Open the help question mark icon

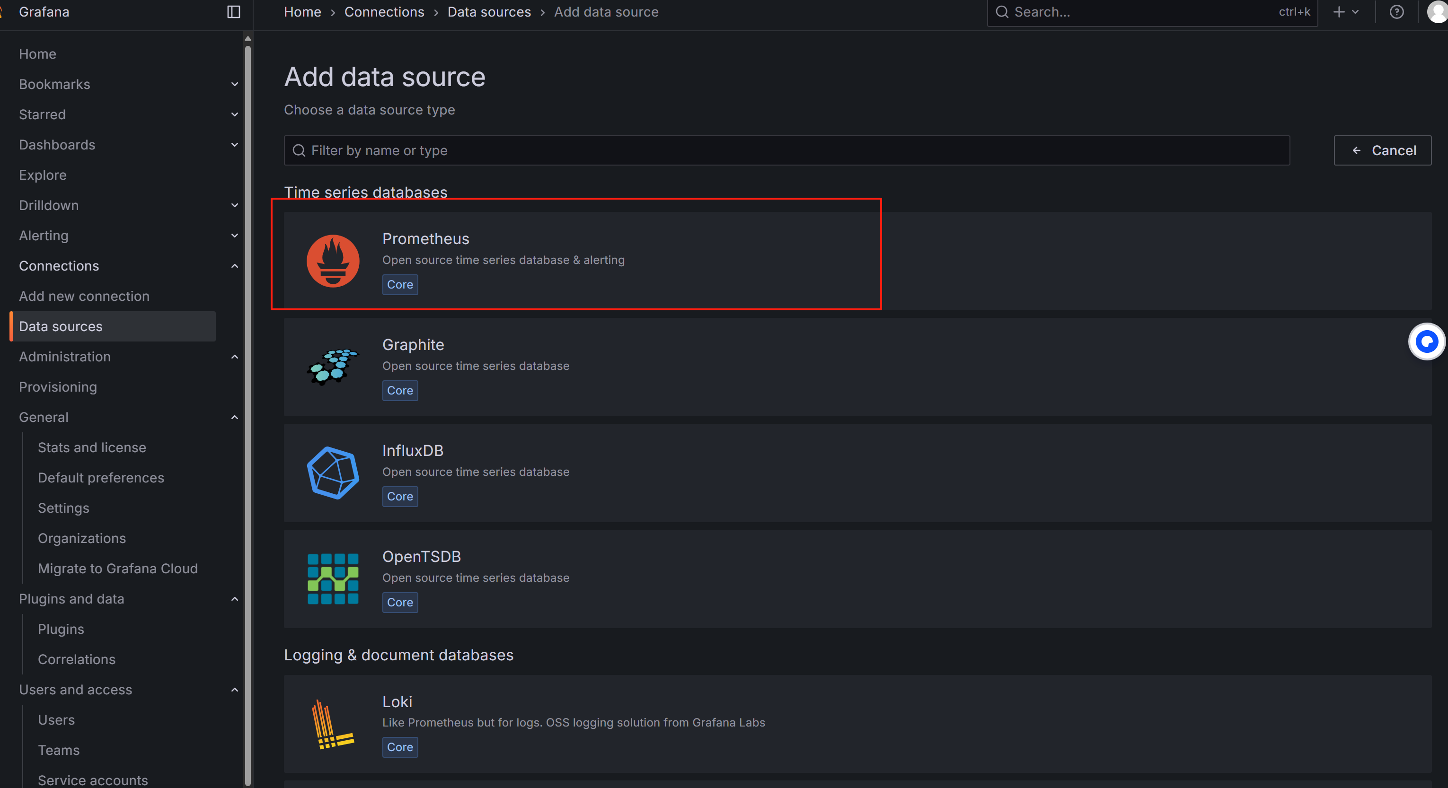pyautogui.click(x=1396, y=12)
